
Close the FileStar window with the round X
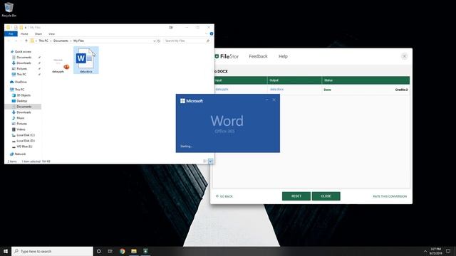pyautogui.click(x=404, y=56)
